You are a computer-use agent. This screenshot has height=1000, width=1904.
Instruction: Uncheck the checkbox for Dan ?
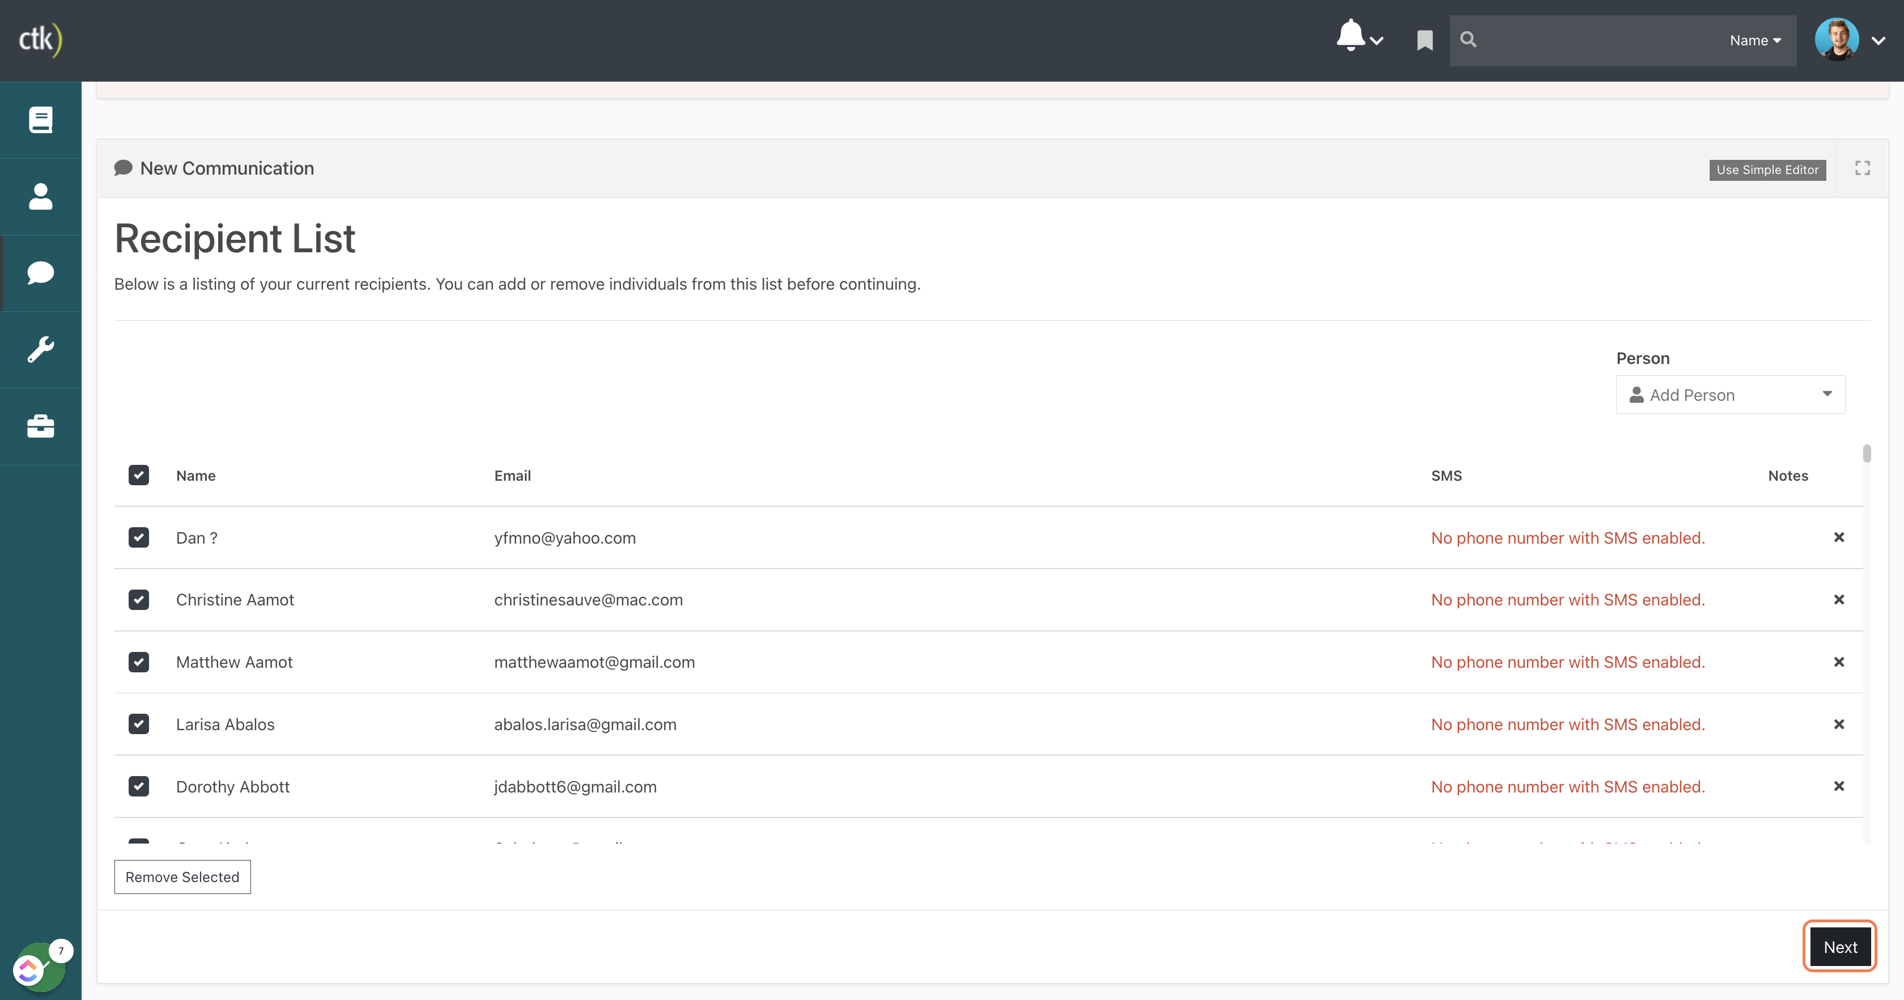[x=138, y=537]
